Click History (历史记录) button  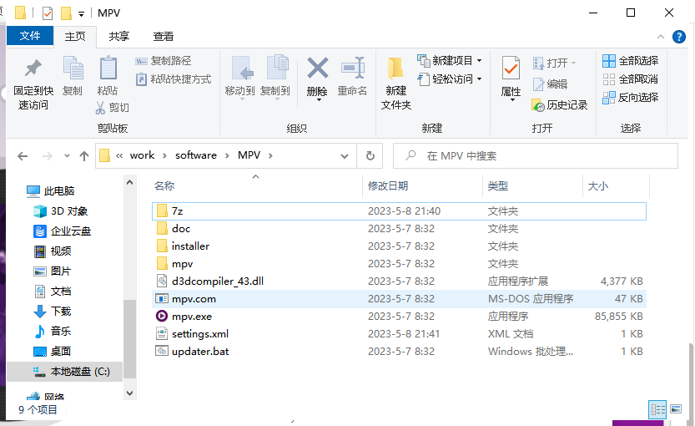tap(559, 105)
